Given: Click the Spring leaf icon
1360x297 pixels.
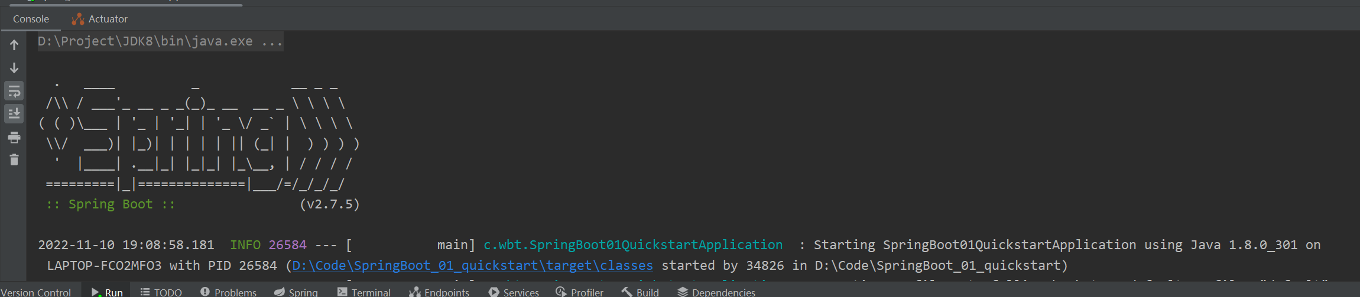Looking at the screenshot, I should [280, 292].
